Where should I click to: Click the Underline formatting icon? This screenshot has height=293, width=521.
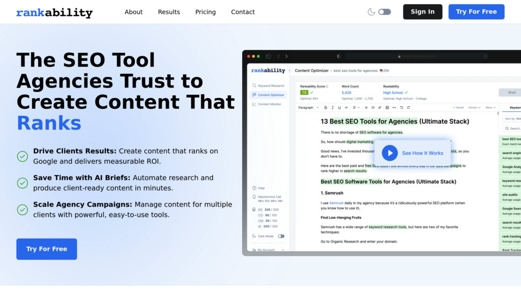[339, 107]
